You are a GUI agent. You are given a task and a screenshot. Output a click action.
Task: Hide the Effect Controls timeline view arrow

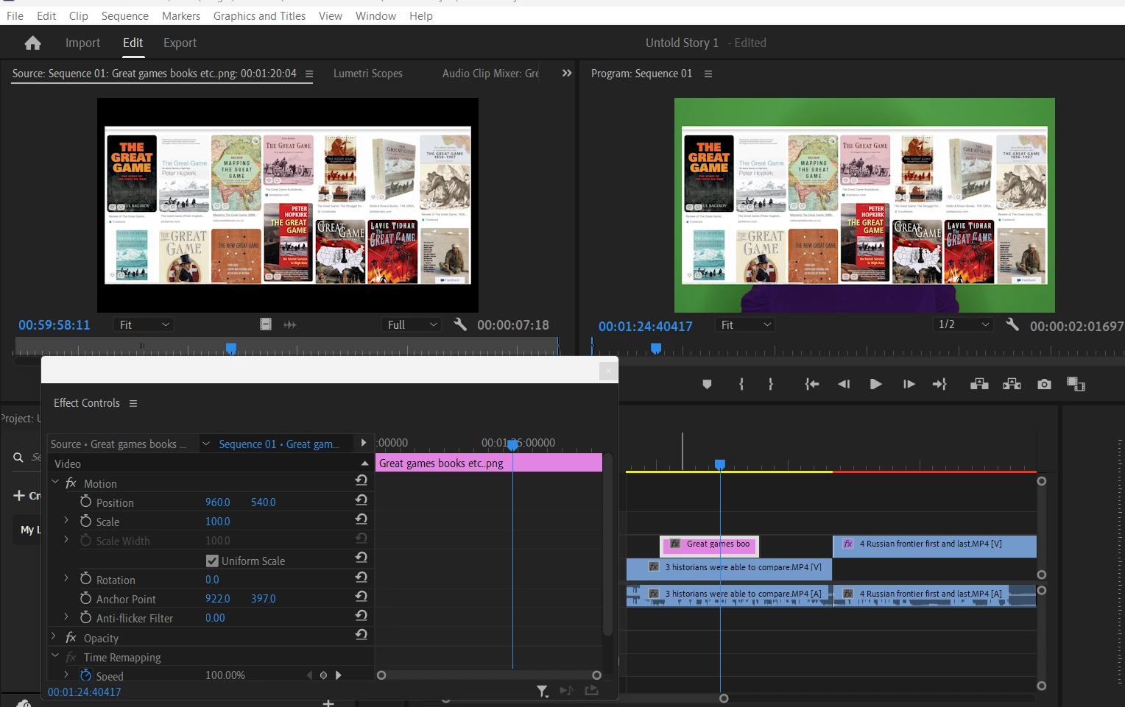(x=363, y=443)
